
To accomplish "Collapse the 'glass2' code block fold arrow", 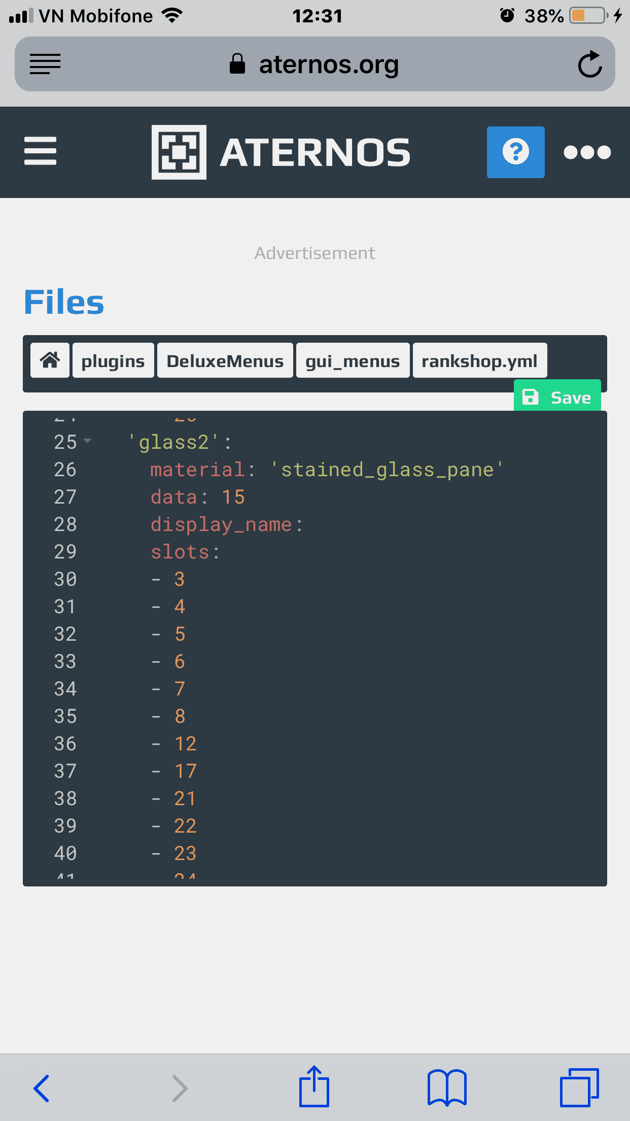I will click(88, 441).
